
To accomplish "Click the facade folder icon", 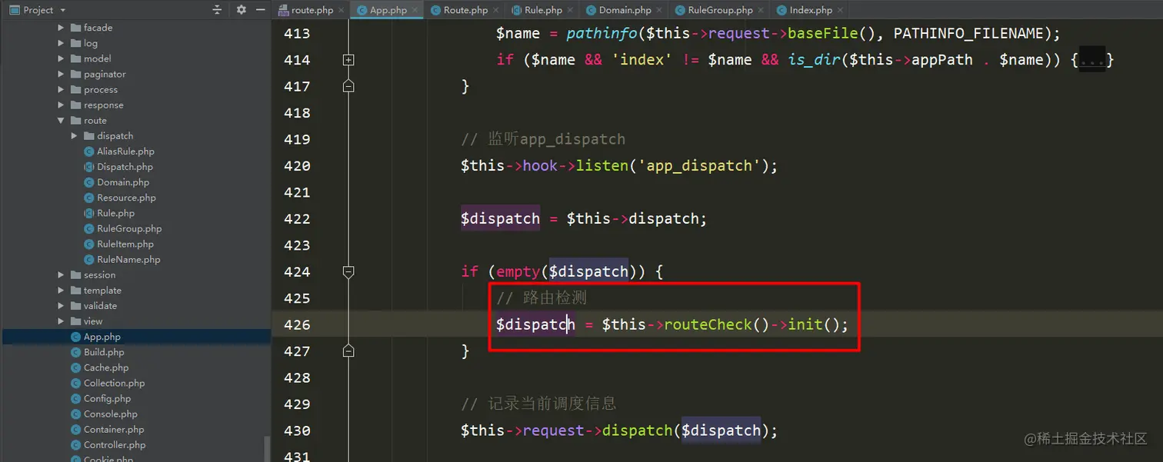I will pos(75,28).
